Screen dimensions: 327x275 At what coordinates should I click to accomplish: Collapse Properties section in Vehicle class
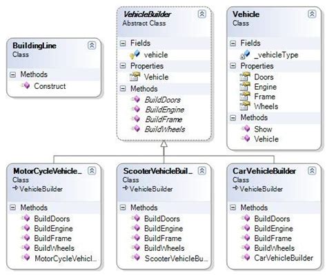(x=233, y=66)
